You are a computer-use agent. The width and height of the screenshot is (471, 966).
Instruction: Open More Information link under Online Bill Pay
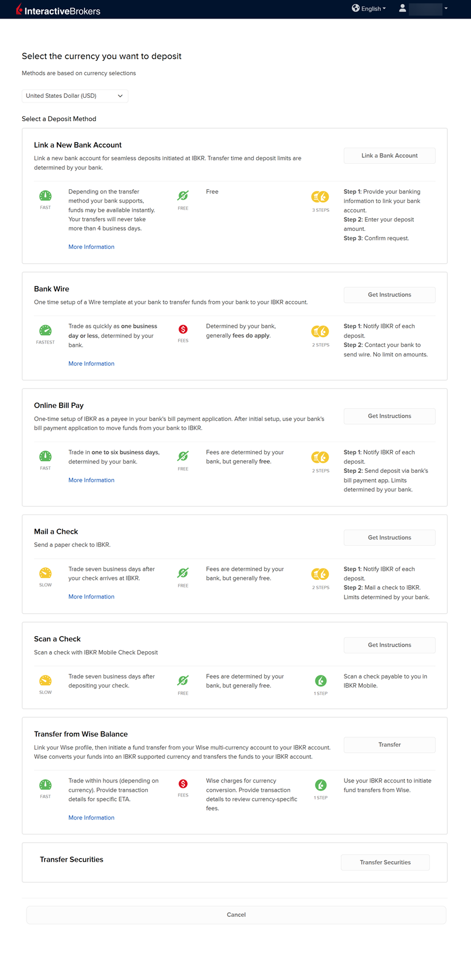pyautogui.click(x=91, y=480)
